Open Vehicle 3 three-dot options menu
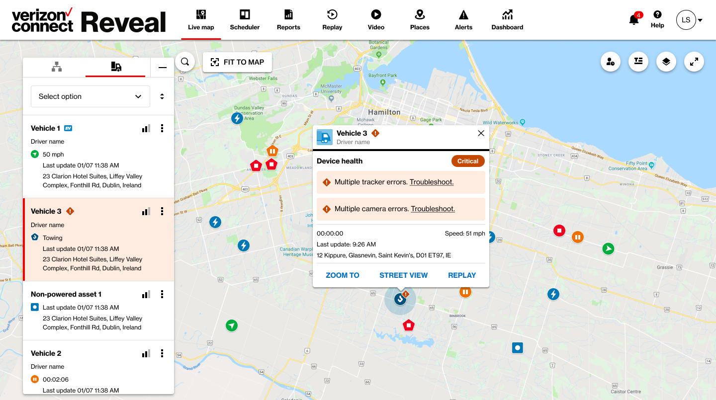The height and width of the screenshot is (400, 716). [162, 211]
